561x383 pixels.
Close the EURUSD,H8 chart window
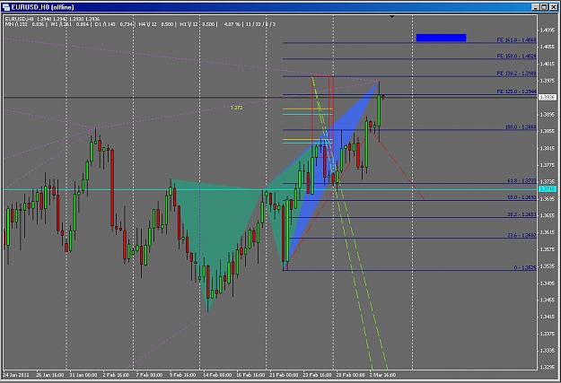click(553, 7)
